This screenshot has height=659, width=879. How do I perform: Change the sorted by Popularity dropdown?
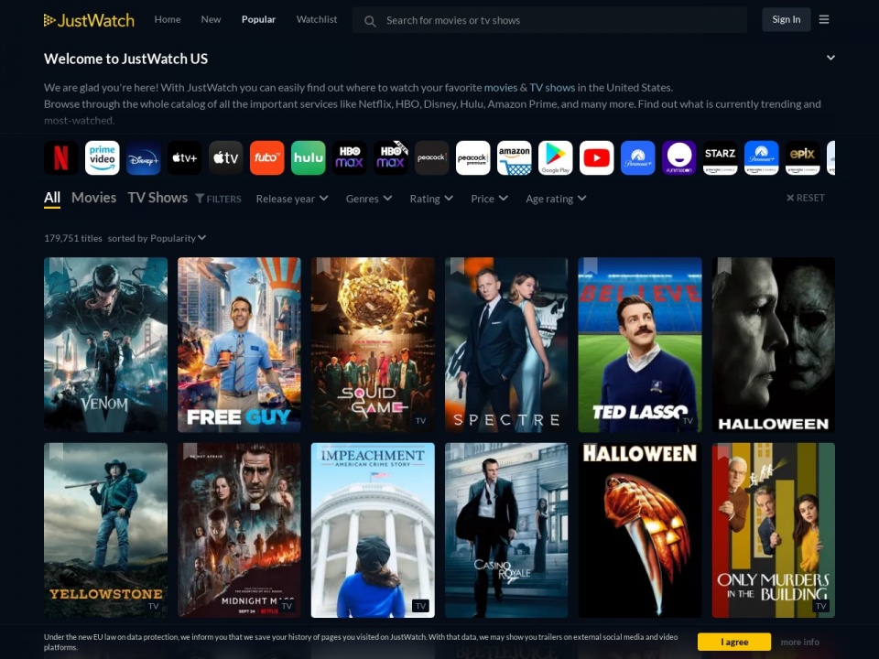click(178, 238)
